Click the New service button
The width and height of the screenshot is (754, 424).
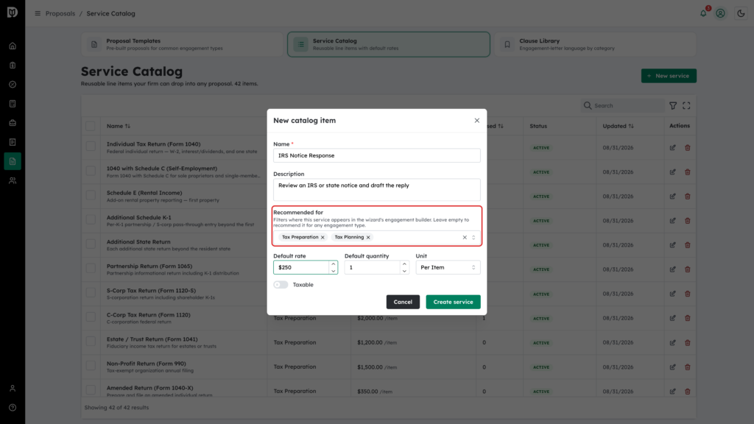(669, 76)
